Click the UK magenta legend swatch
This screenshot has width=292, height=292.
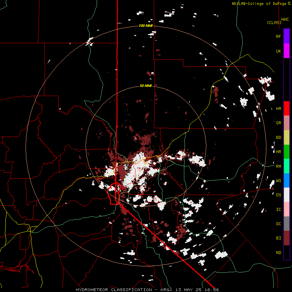[x=286, y=51]
